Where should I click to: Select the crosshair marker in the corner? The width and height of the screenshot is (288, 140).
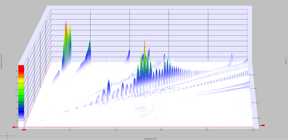click(x=7, y=136)
